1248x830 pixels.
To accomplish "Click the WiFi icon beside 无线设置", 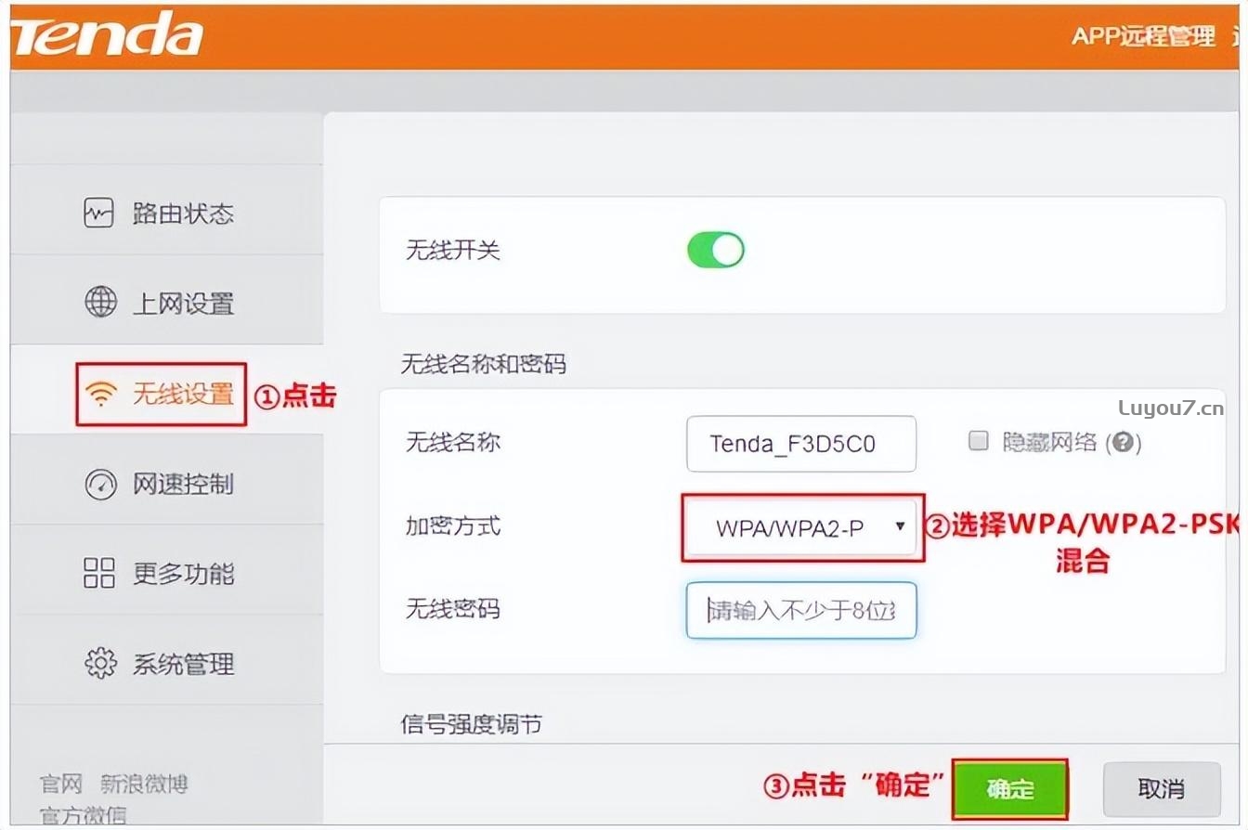I will click(x=100, y=395).
